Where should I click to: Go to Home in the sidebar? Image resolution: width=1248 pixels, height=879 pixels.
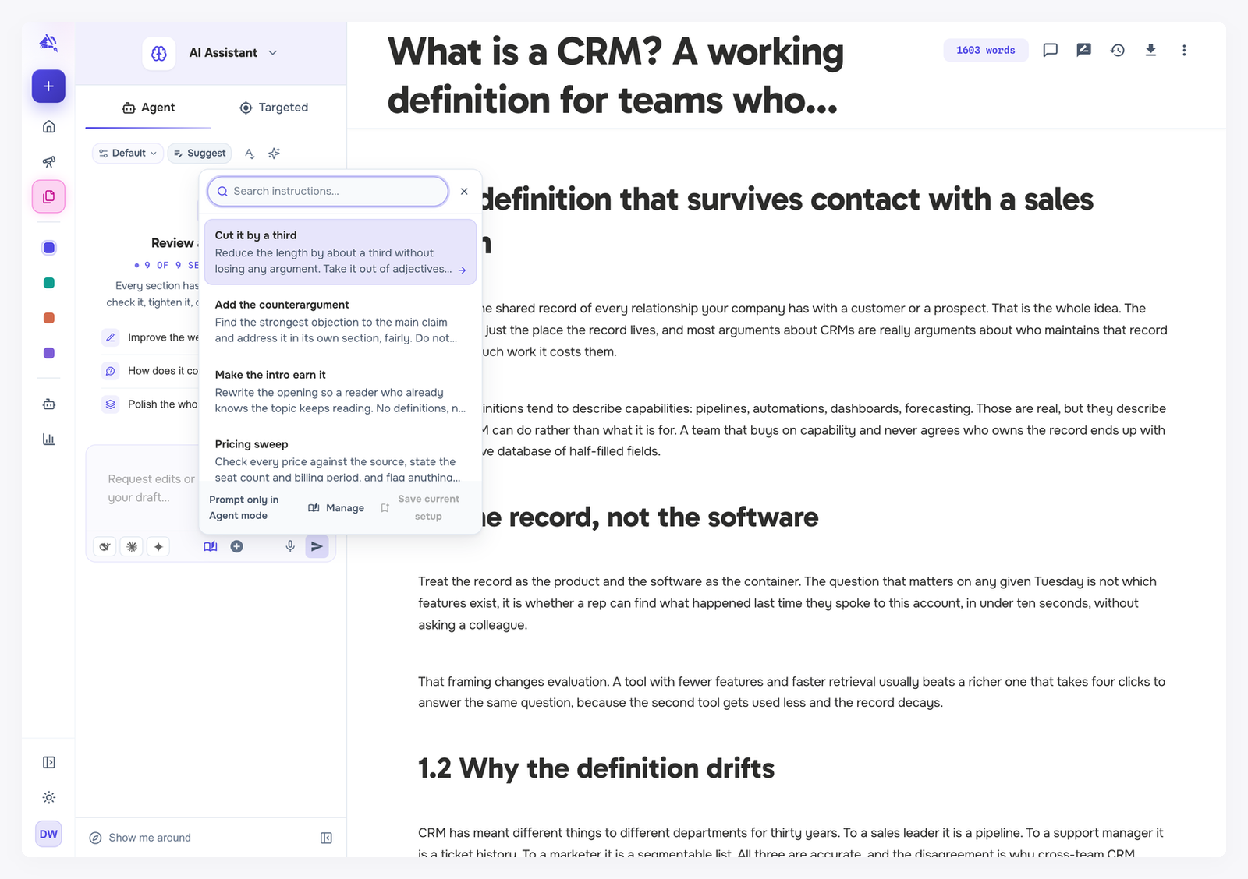pyautogui.click(x=48, y=126)
